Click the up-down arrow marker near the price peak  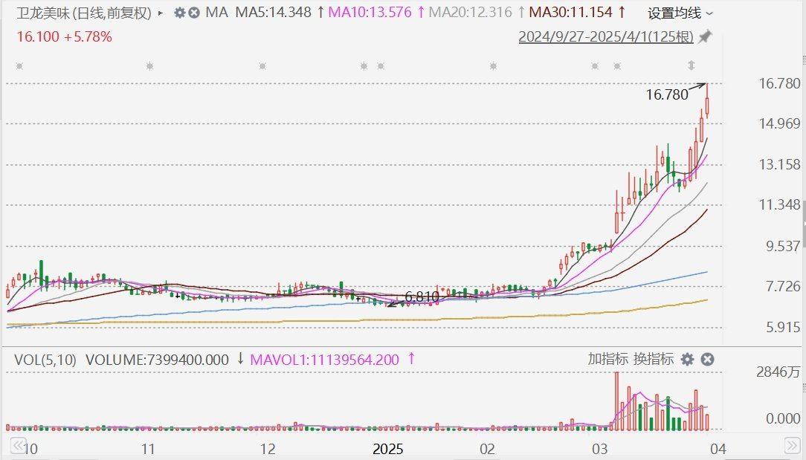coord(691,65)
